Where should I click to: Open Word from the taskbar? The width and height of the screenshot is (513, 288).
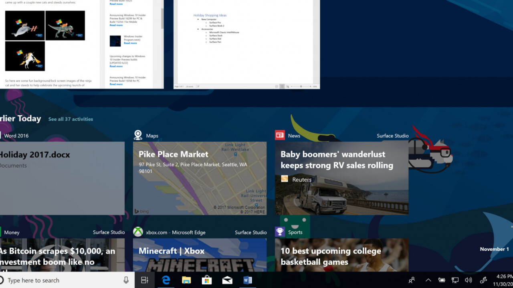(247, 280)
